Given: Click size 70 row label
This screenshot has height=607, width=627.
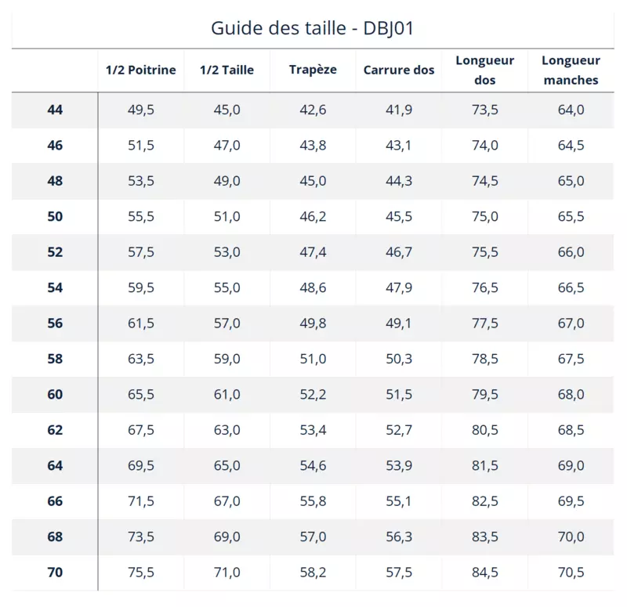Looking at the screenshot, I should coord(55,573).
